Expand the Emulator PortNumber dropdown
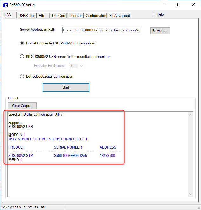 pos(81,66)
